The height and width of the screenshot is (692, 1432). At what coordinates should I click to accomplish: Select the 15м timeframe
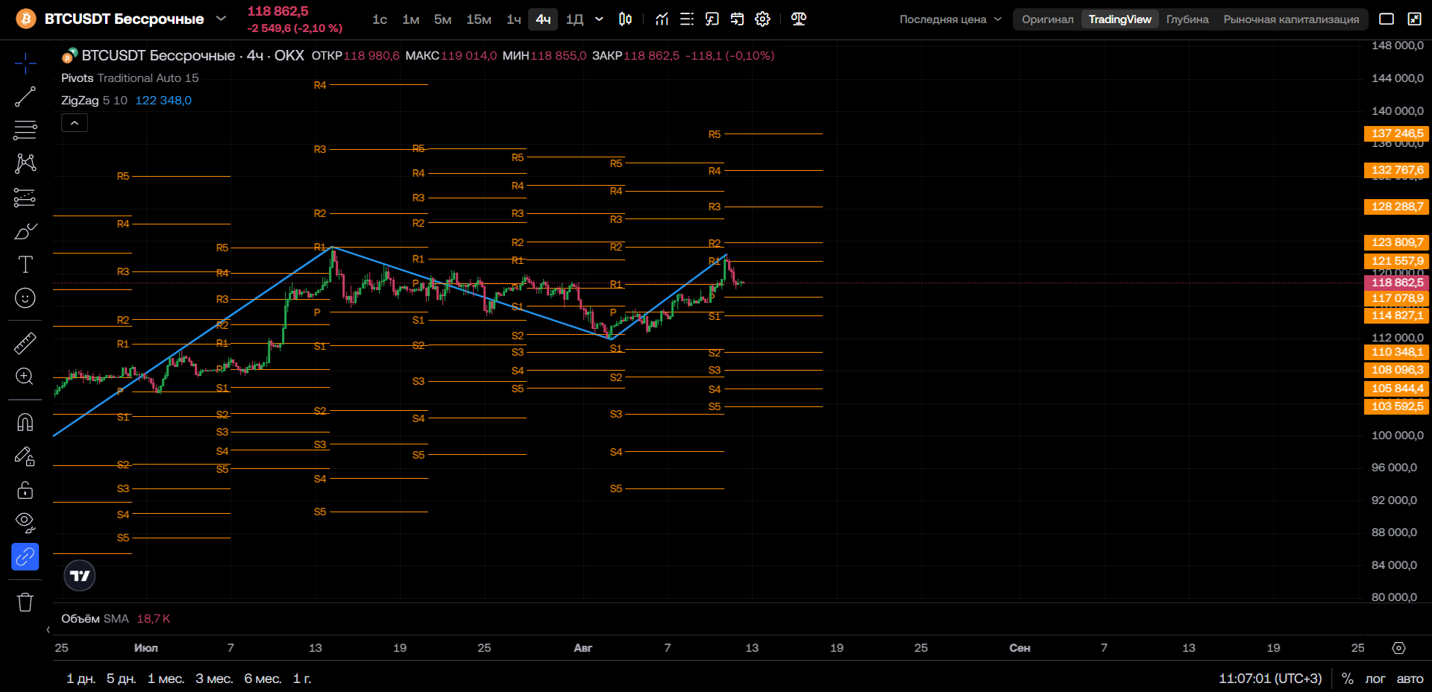[479, 19]
